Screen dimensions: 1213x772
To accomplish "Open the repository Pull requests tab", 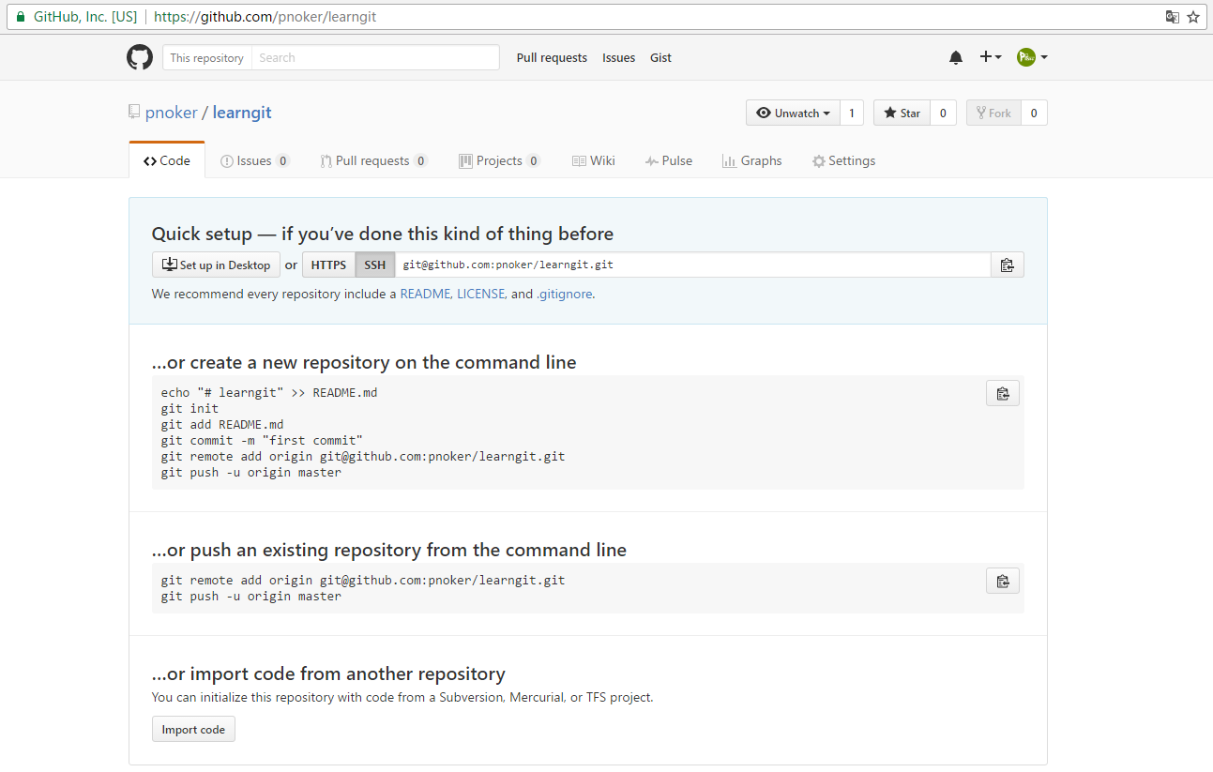I will [373, 160].
